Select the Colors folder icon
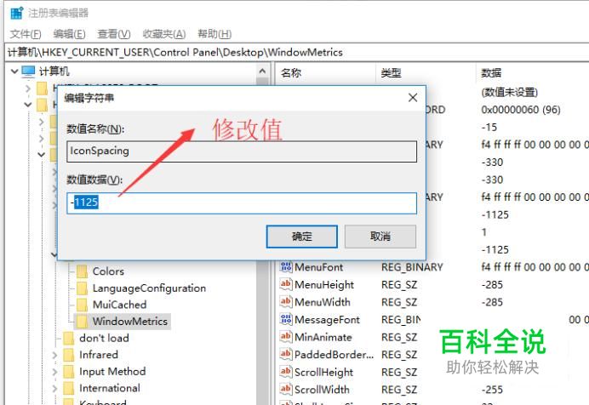Screen dimensions: 589x405 (82, 271)
